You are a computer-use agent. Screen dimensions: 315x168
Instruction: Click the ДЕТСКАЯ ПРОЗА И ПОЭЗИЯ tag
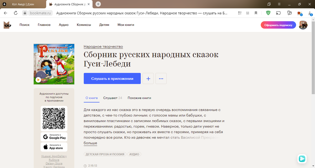[105, 154]
